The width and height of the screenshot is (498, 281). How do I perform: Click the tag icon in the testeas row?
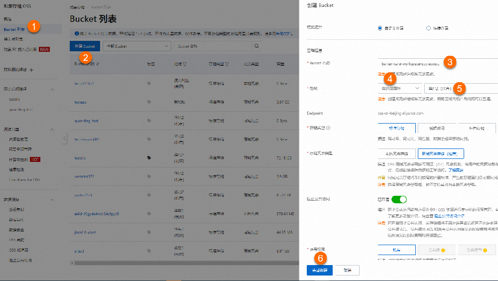(x=149, y=102)
